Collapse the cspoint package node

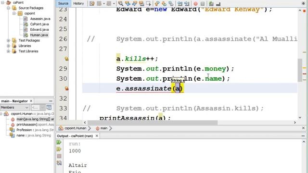pyautogui.click(x=14, y=13)
